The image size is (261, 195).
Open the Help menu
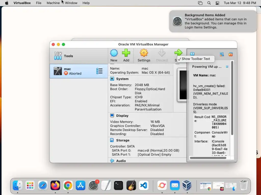[86, 3]
